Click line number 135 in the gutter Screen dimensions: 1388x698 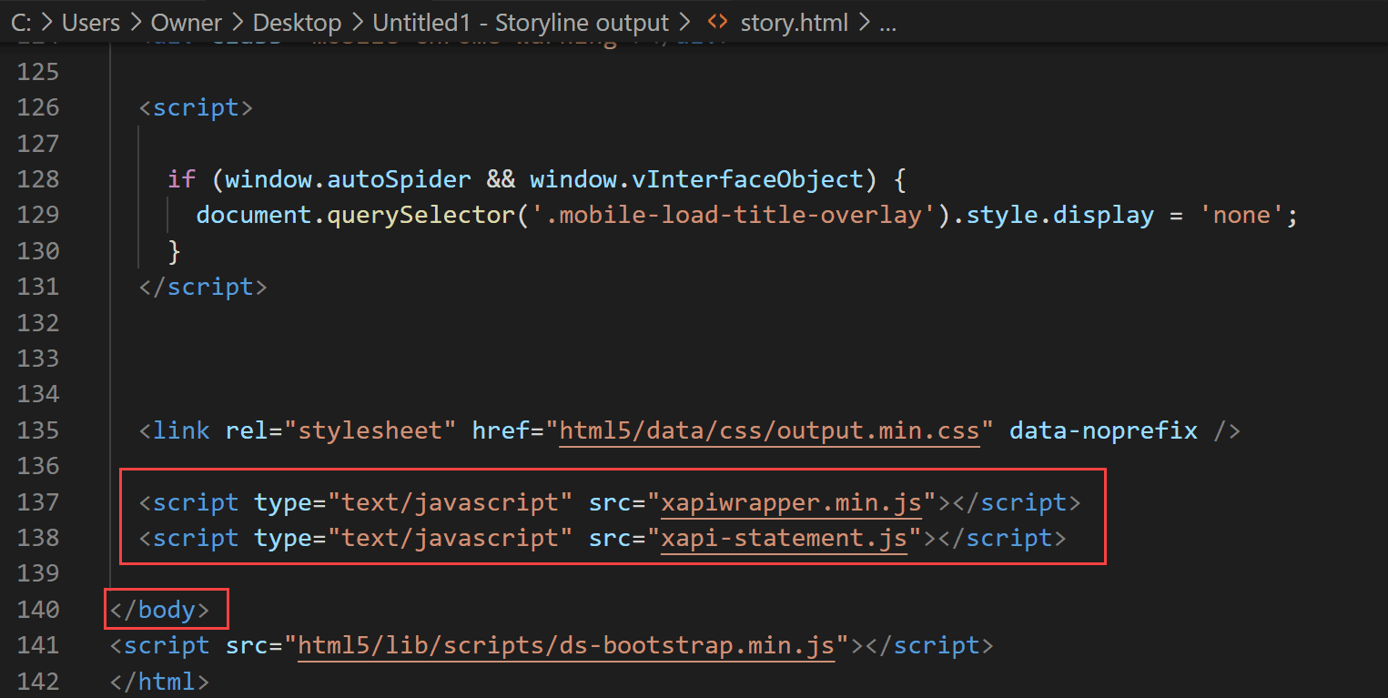37,430
